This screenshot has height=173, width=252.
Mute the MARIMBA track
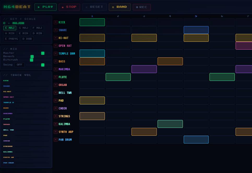click(x=56, y=69)
